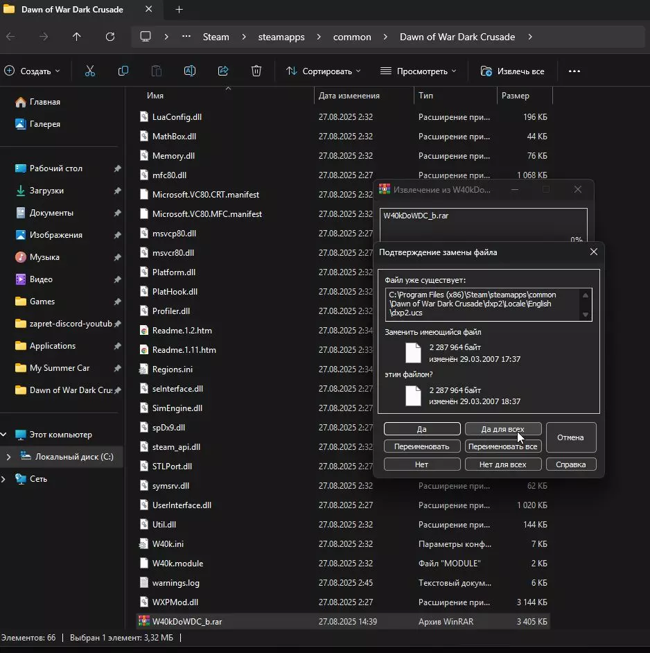Open the three-dot more options menu
Viewport: 650px width, 653px height.
click(574, 71)
